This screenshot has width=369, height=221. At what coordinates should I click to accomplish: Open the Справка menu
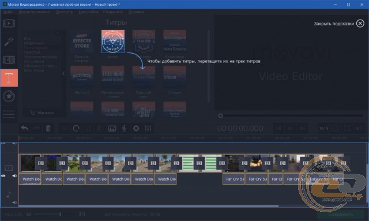pyautogui.click(x=137, y=12)
